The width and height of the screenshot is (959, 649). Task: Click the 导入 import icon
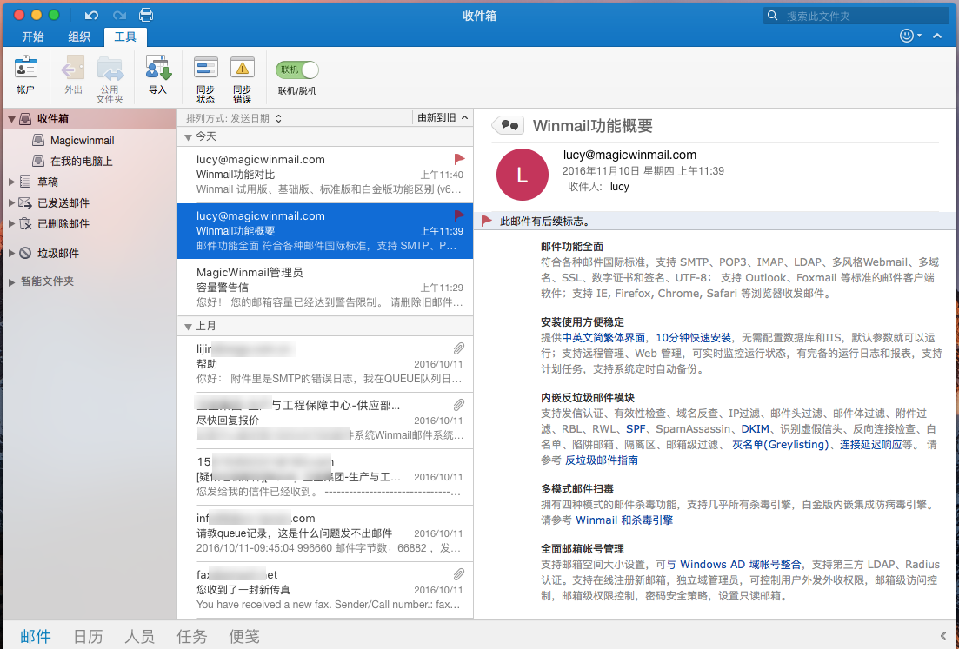tap(157, 67)
